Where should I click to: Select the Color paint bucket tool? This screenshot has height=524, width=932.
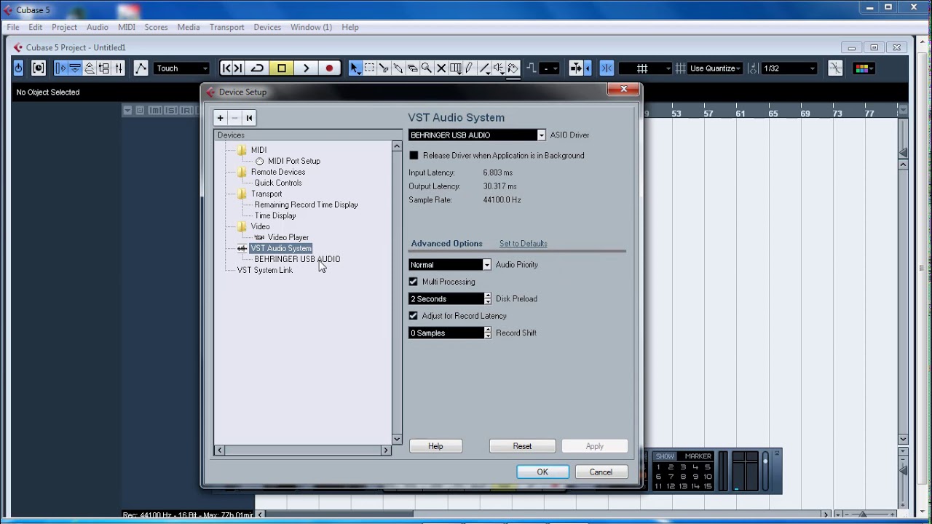coord(513,68)
